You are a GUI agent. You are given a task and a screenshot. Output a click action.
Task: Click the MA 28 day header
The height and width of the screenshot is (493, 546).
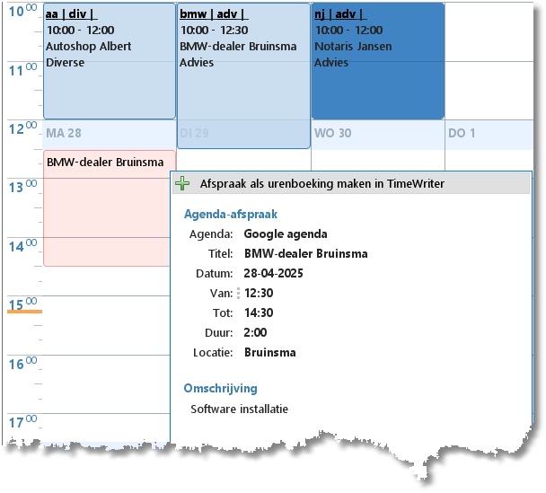(x=64, y=133)
